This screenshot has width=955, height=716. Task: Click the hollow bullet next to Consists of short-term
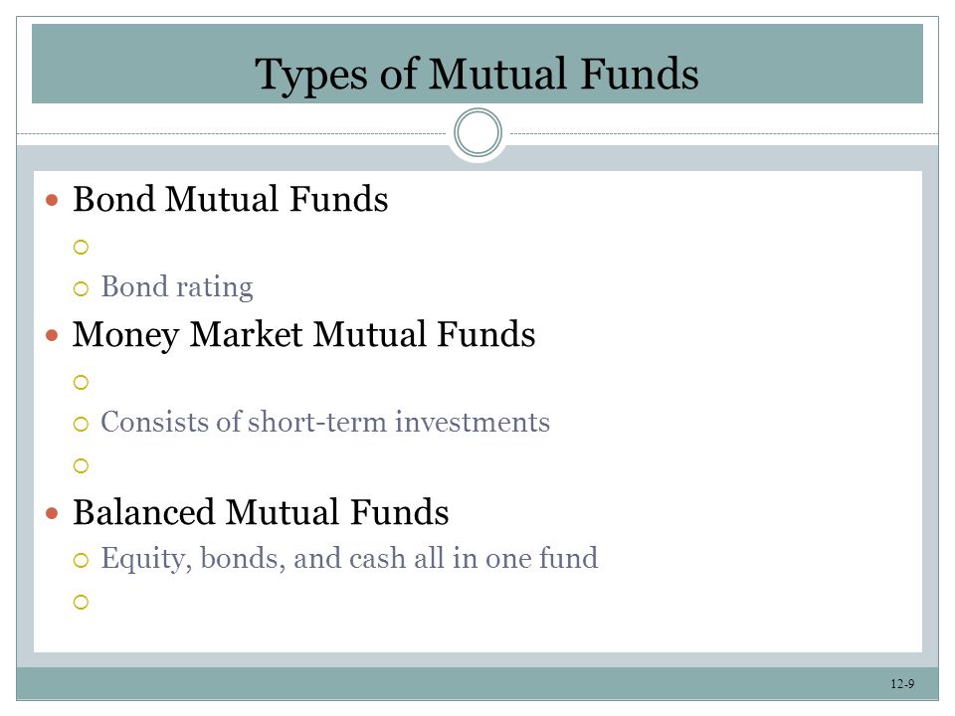[x=81, y=424]
